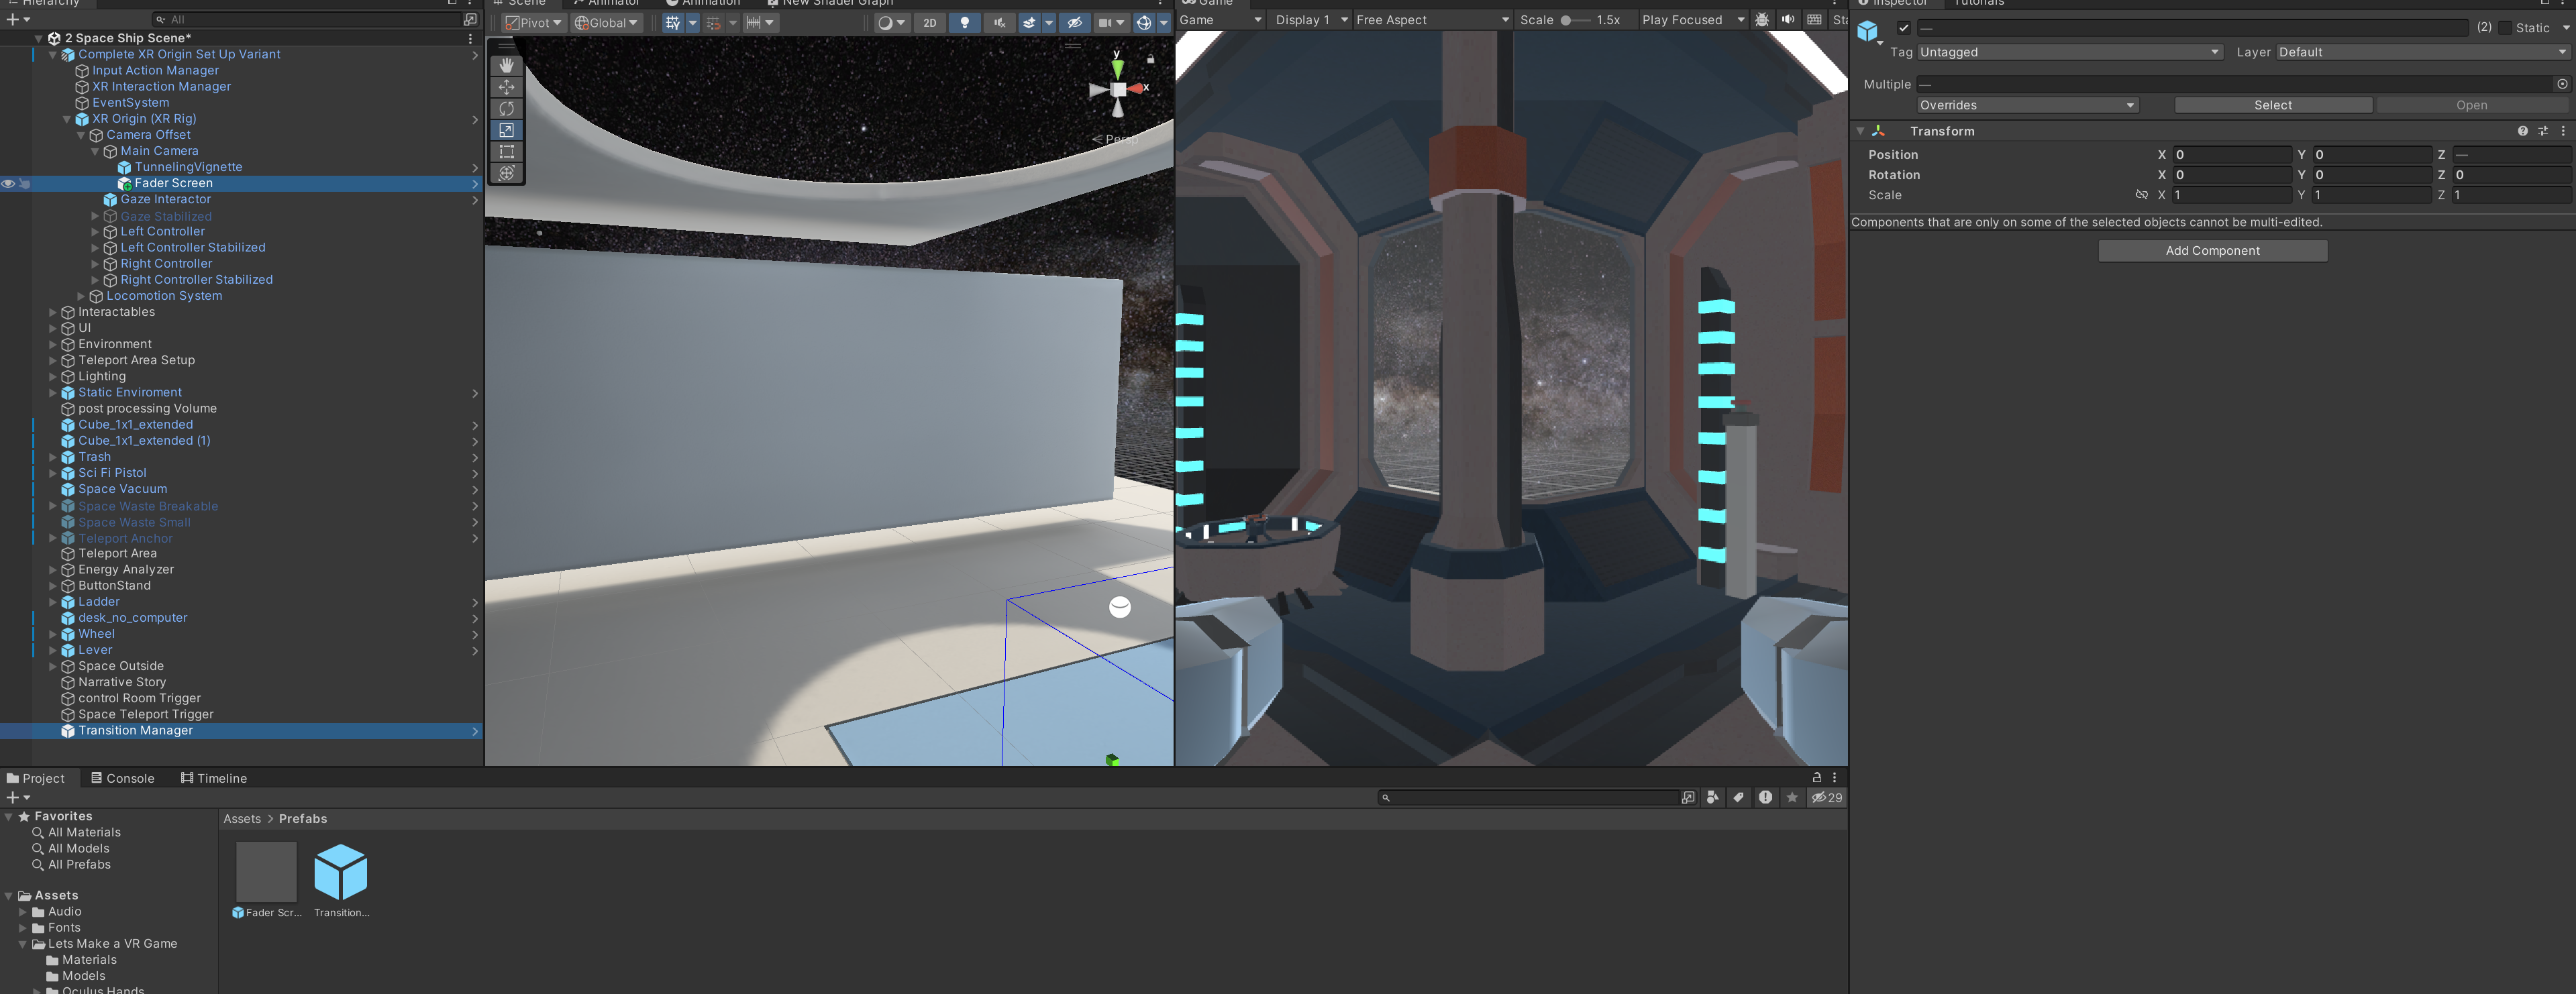
Task: Expand the Interactables tree item
Action: pos(53,312)
